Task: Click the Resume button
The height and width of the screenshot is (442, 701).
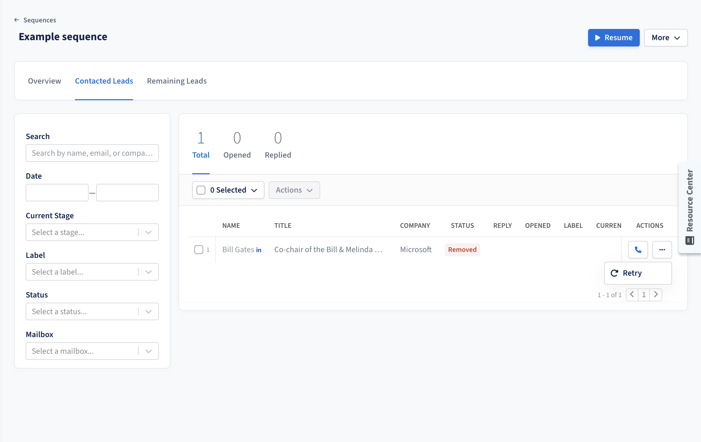Action: tap(614, 37)
